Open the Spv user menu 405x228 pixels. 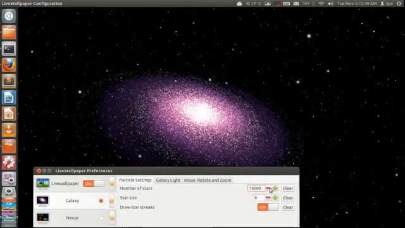point(387,4)
